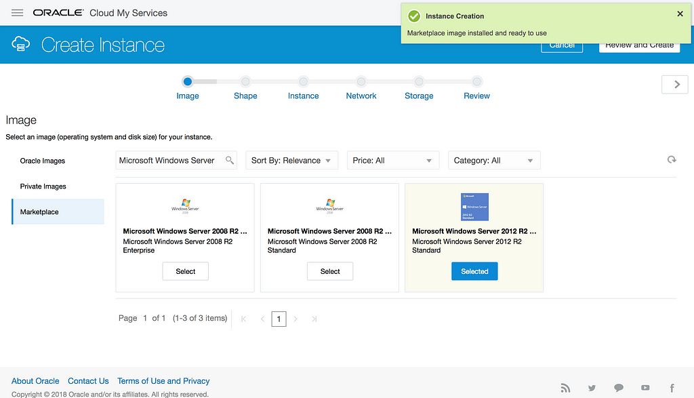The image size is (694, 398).
Task: Click Windows Server 2008 R2 Enterprise logo
Action: [x=185, y=206]
